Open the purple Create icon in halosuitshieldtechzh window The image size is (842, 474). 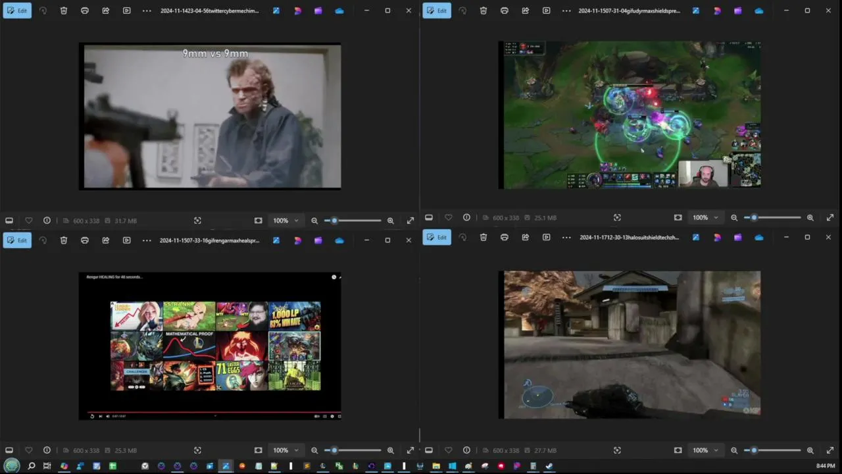(738, 237)
